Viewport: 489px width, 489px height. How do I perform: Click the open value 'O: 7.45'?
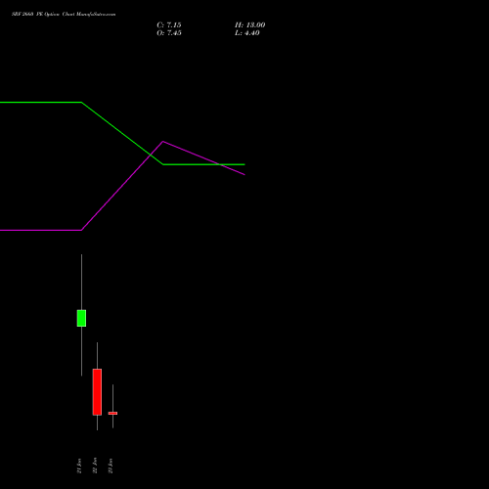point(169,33)
